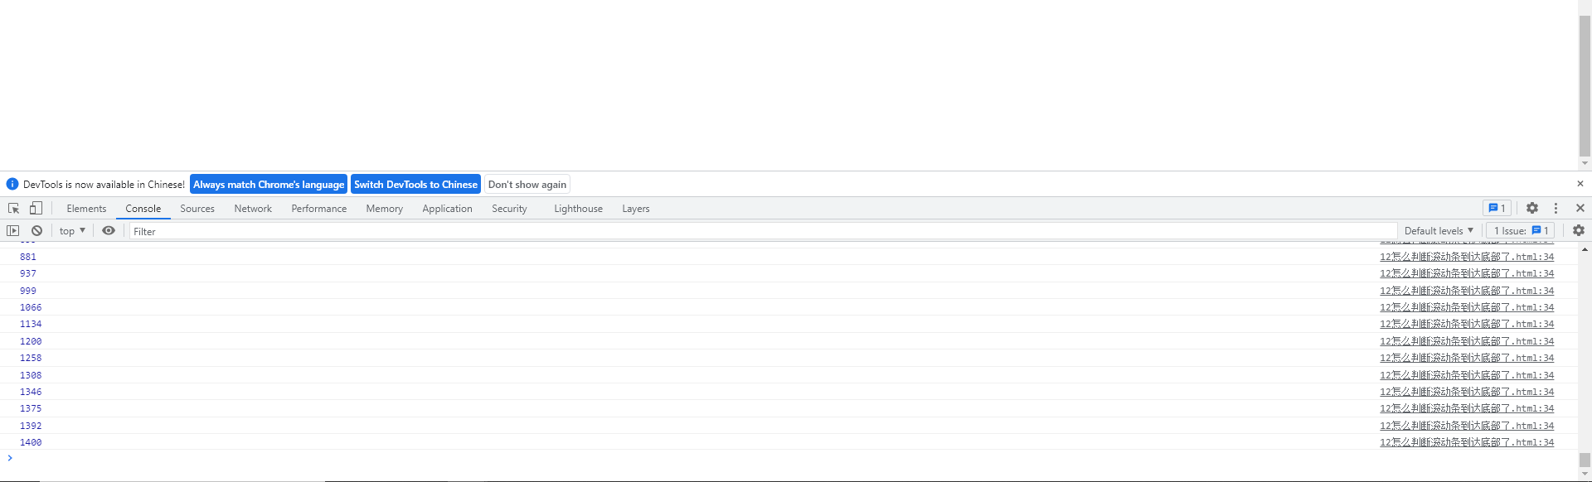Open source link for log value 881
The width and height of the screenshot is (1592, 482).
(x=1467, y=257)
